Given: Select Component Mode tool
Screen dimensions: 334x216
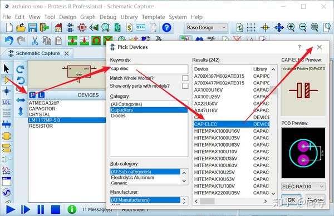Looking at the screenshot, I should [6, 80].
